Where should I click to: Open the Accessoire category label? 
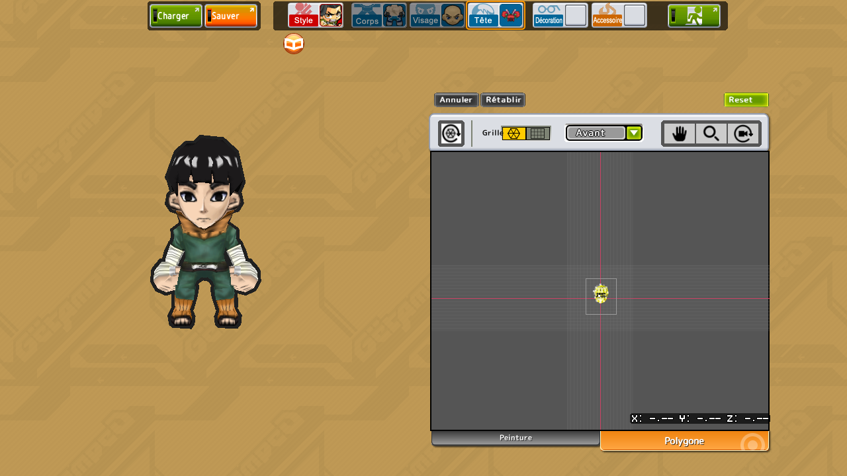tap(607, 15)
